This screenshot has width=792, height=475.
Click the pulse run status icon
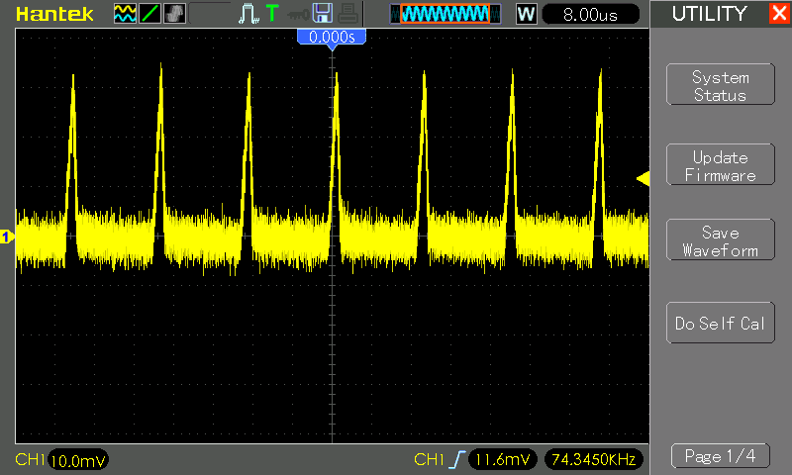[248, 14]
